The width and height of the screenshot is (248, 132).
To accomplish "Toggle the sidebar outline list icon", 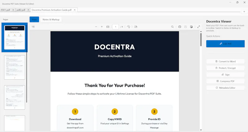I will (33, 27).
